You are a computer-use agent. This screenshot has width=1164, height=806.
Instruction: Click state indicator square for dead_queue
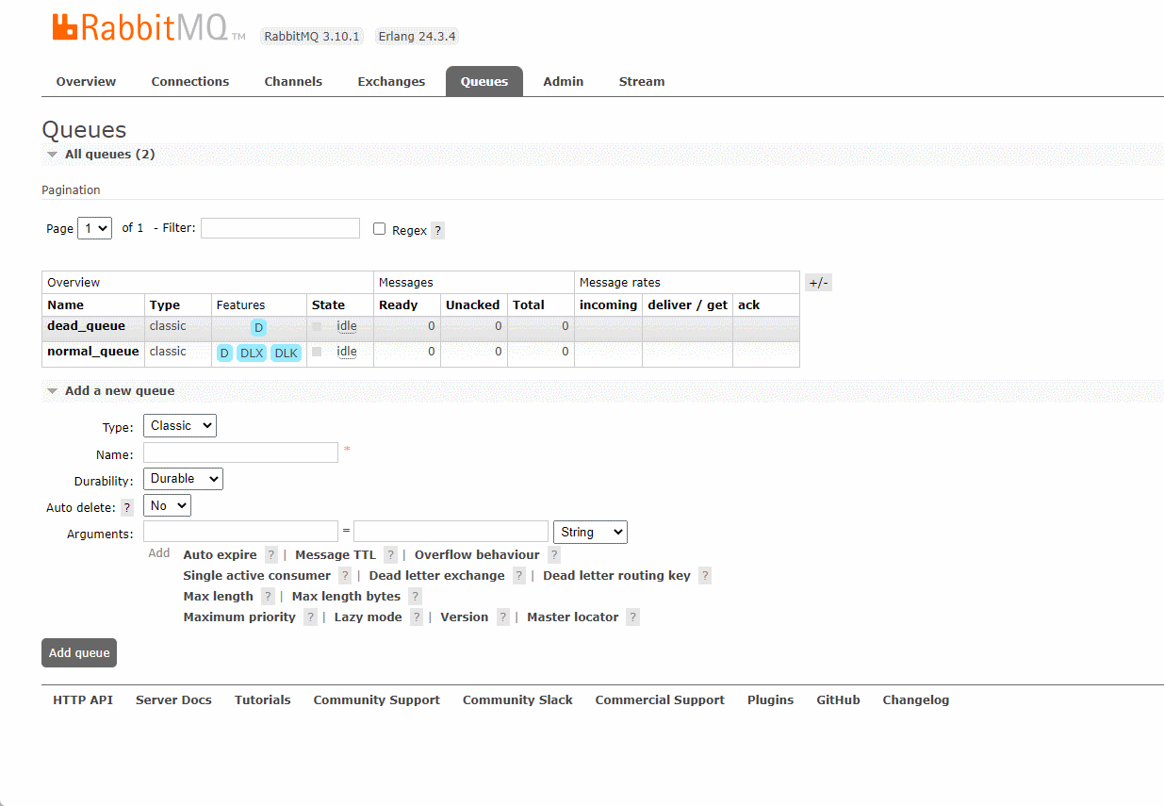pos(317,326)
